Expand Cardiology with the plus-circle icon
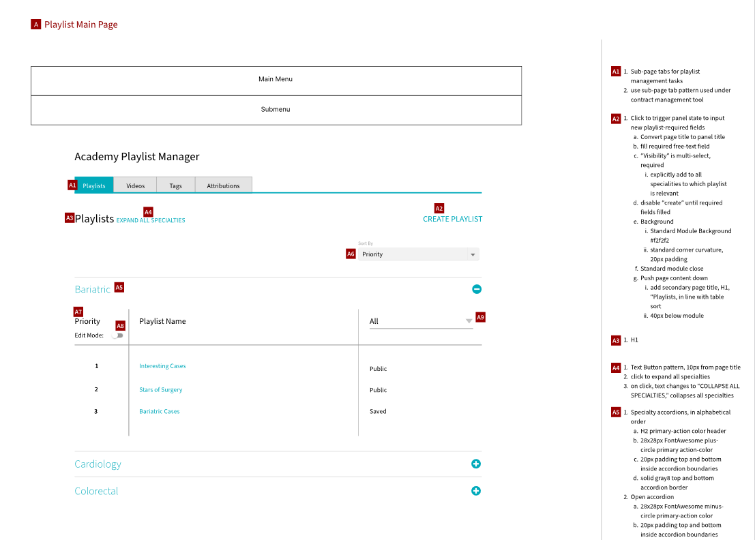 point(476,464)
